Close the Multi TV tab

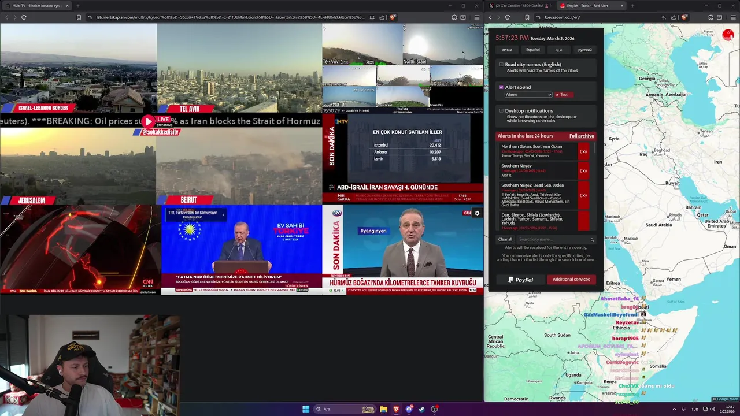coord(67,6)
